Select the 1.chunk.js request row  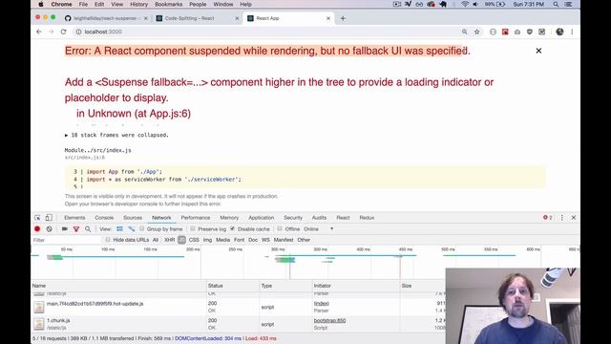point(239,324)
